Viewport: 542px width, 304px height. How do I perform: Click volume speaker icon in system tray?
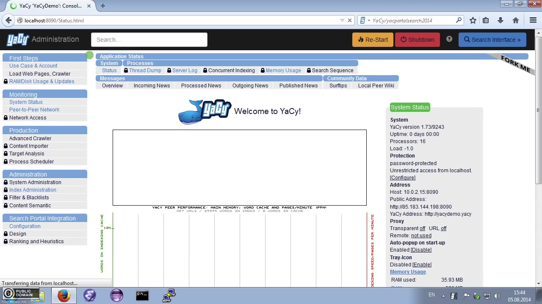coord(497,296)
